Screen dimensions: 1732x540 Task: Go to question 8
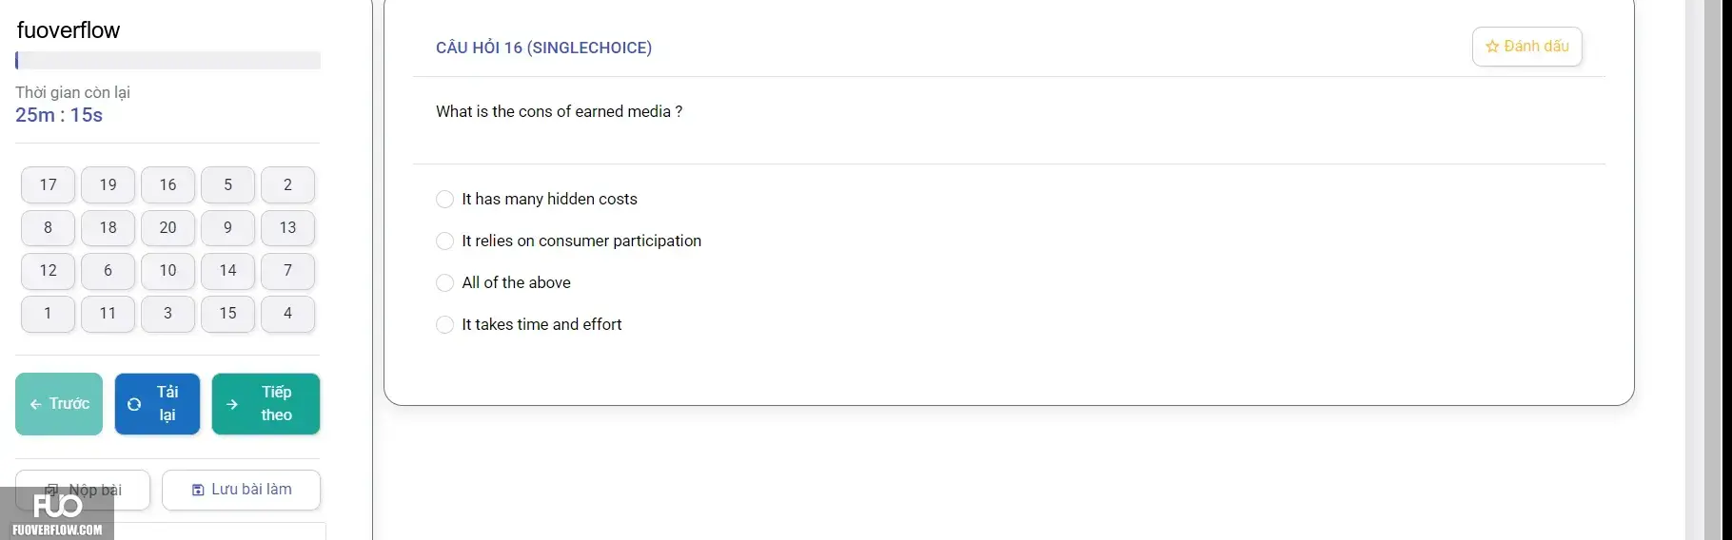48,227
